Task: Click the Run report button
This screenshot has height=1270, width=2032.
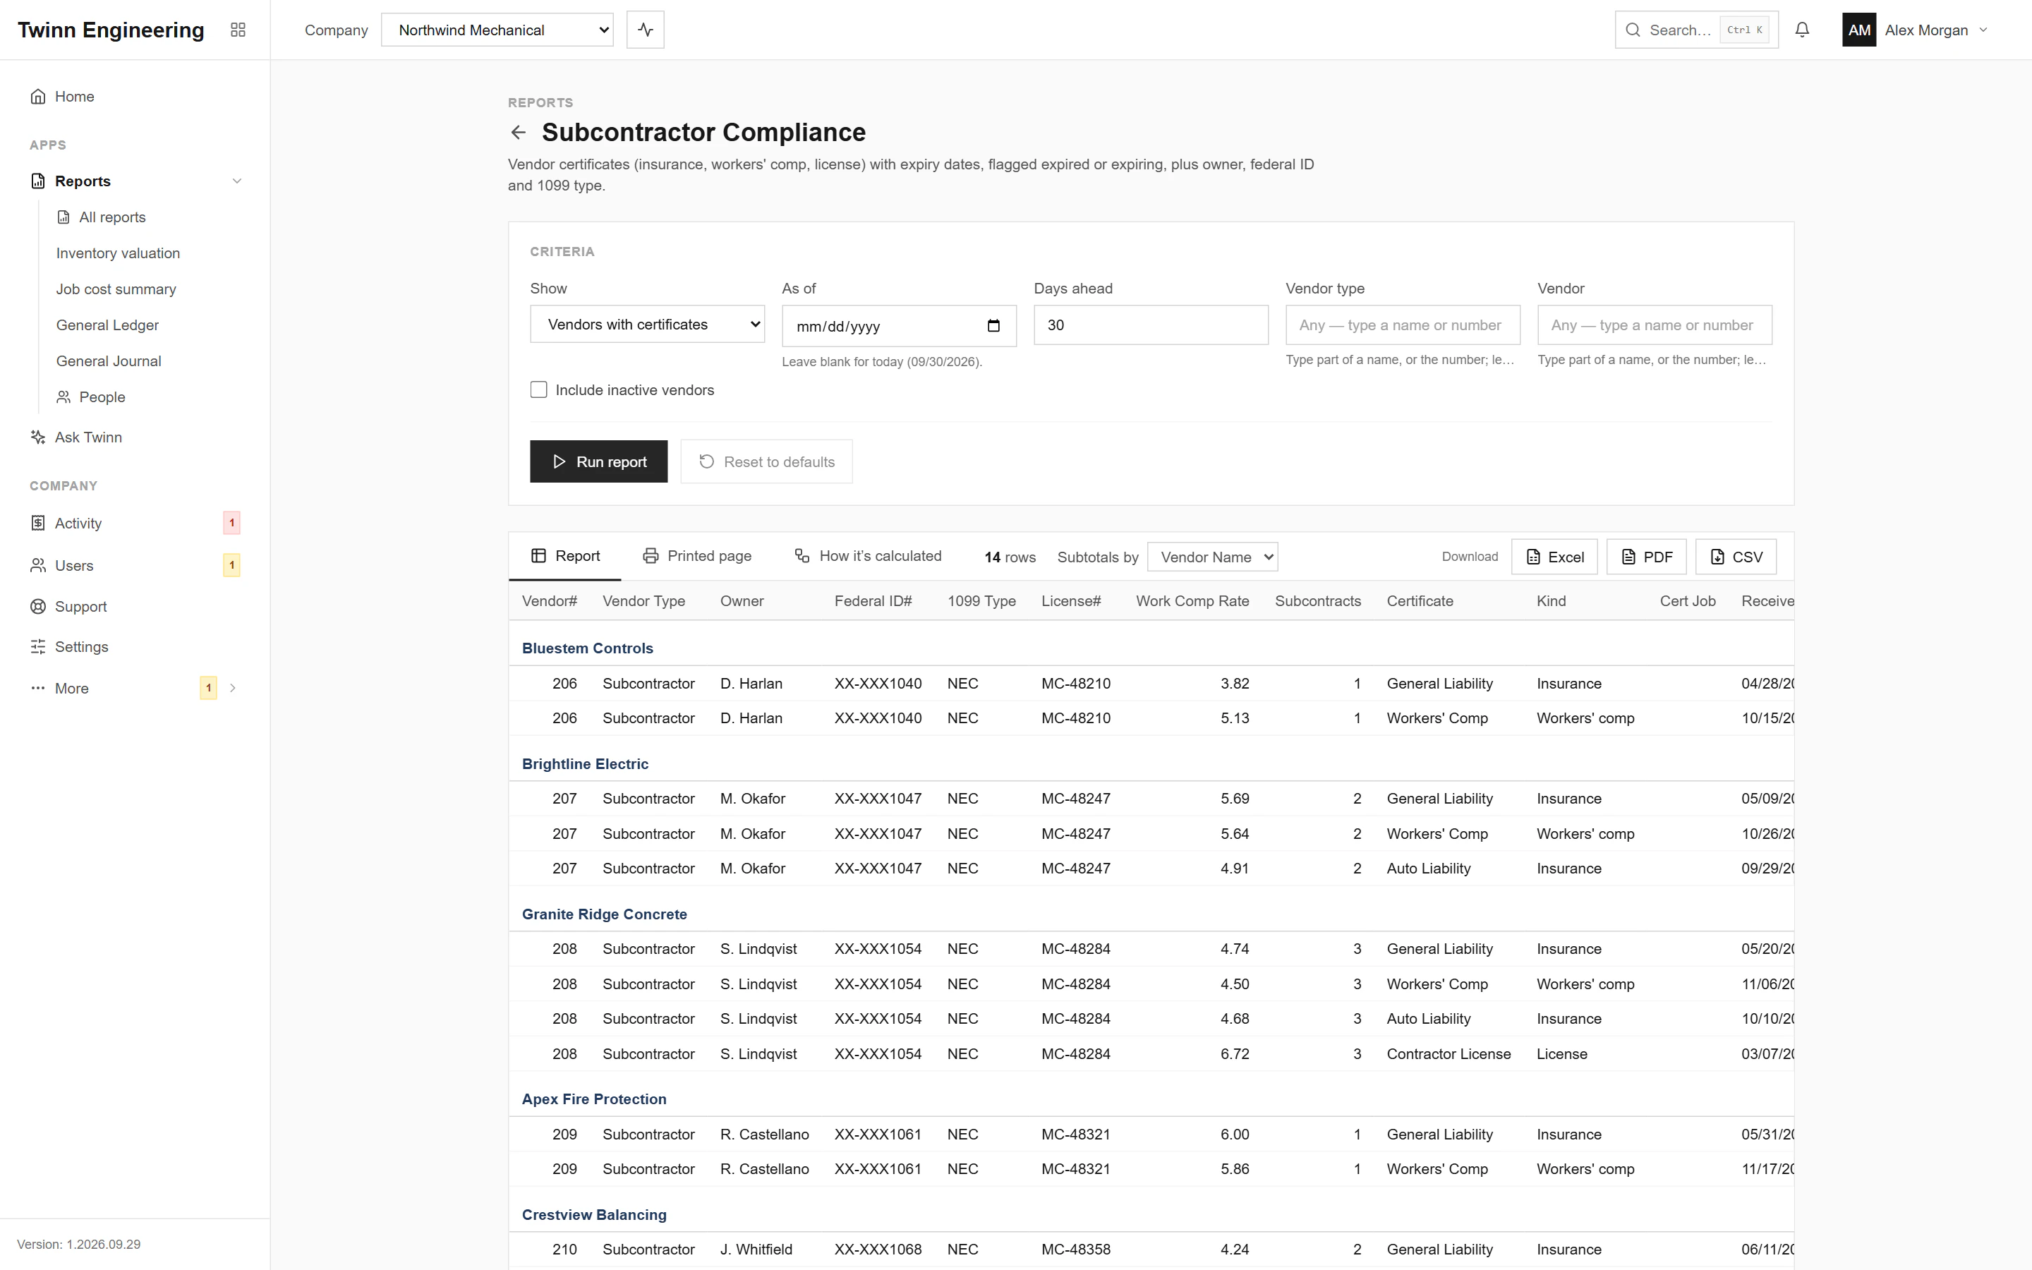Action: click(599, 461)
